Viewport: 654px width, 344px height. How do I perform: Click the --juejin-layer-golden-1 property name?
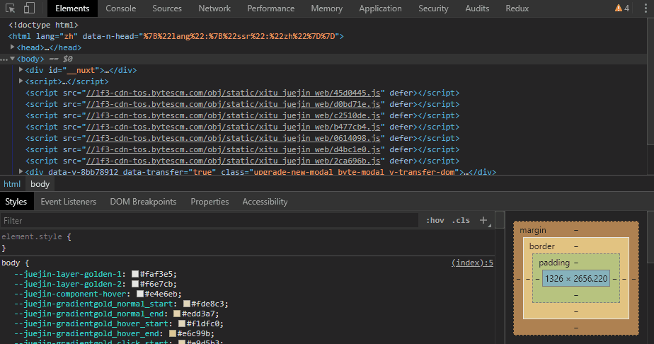tap(68, 274)
